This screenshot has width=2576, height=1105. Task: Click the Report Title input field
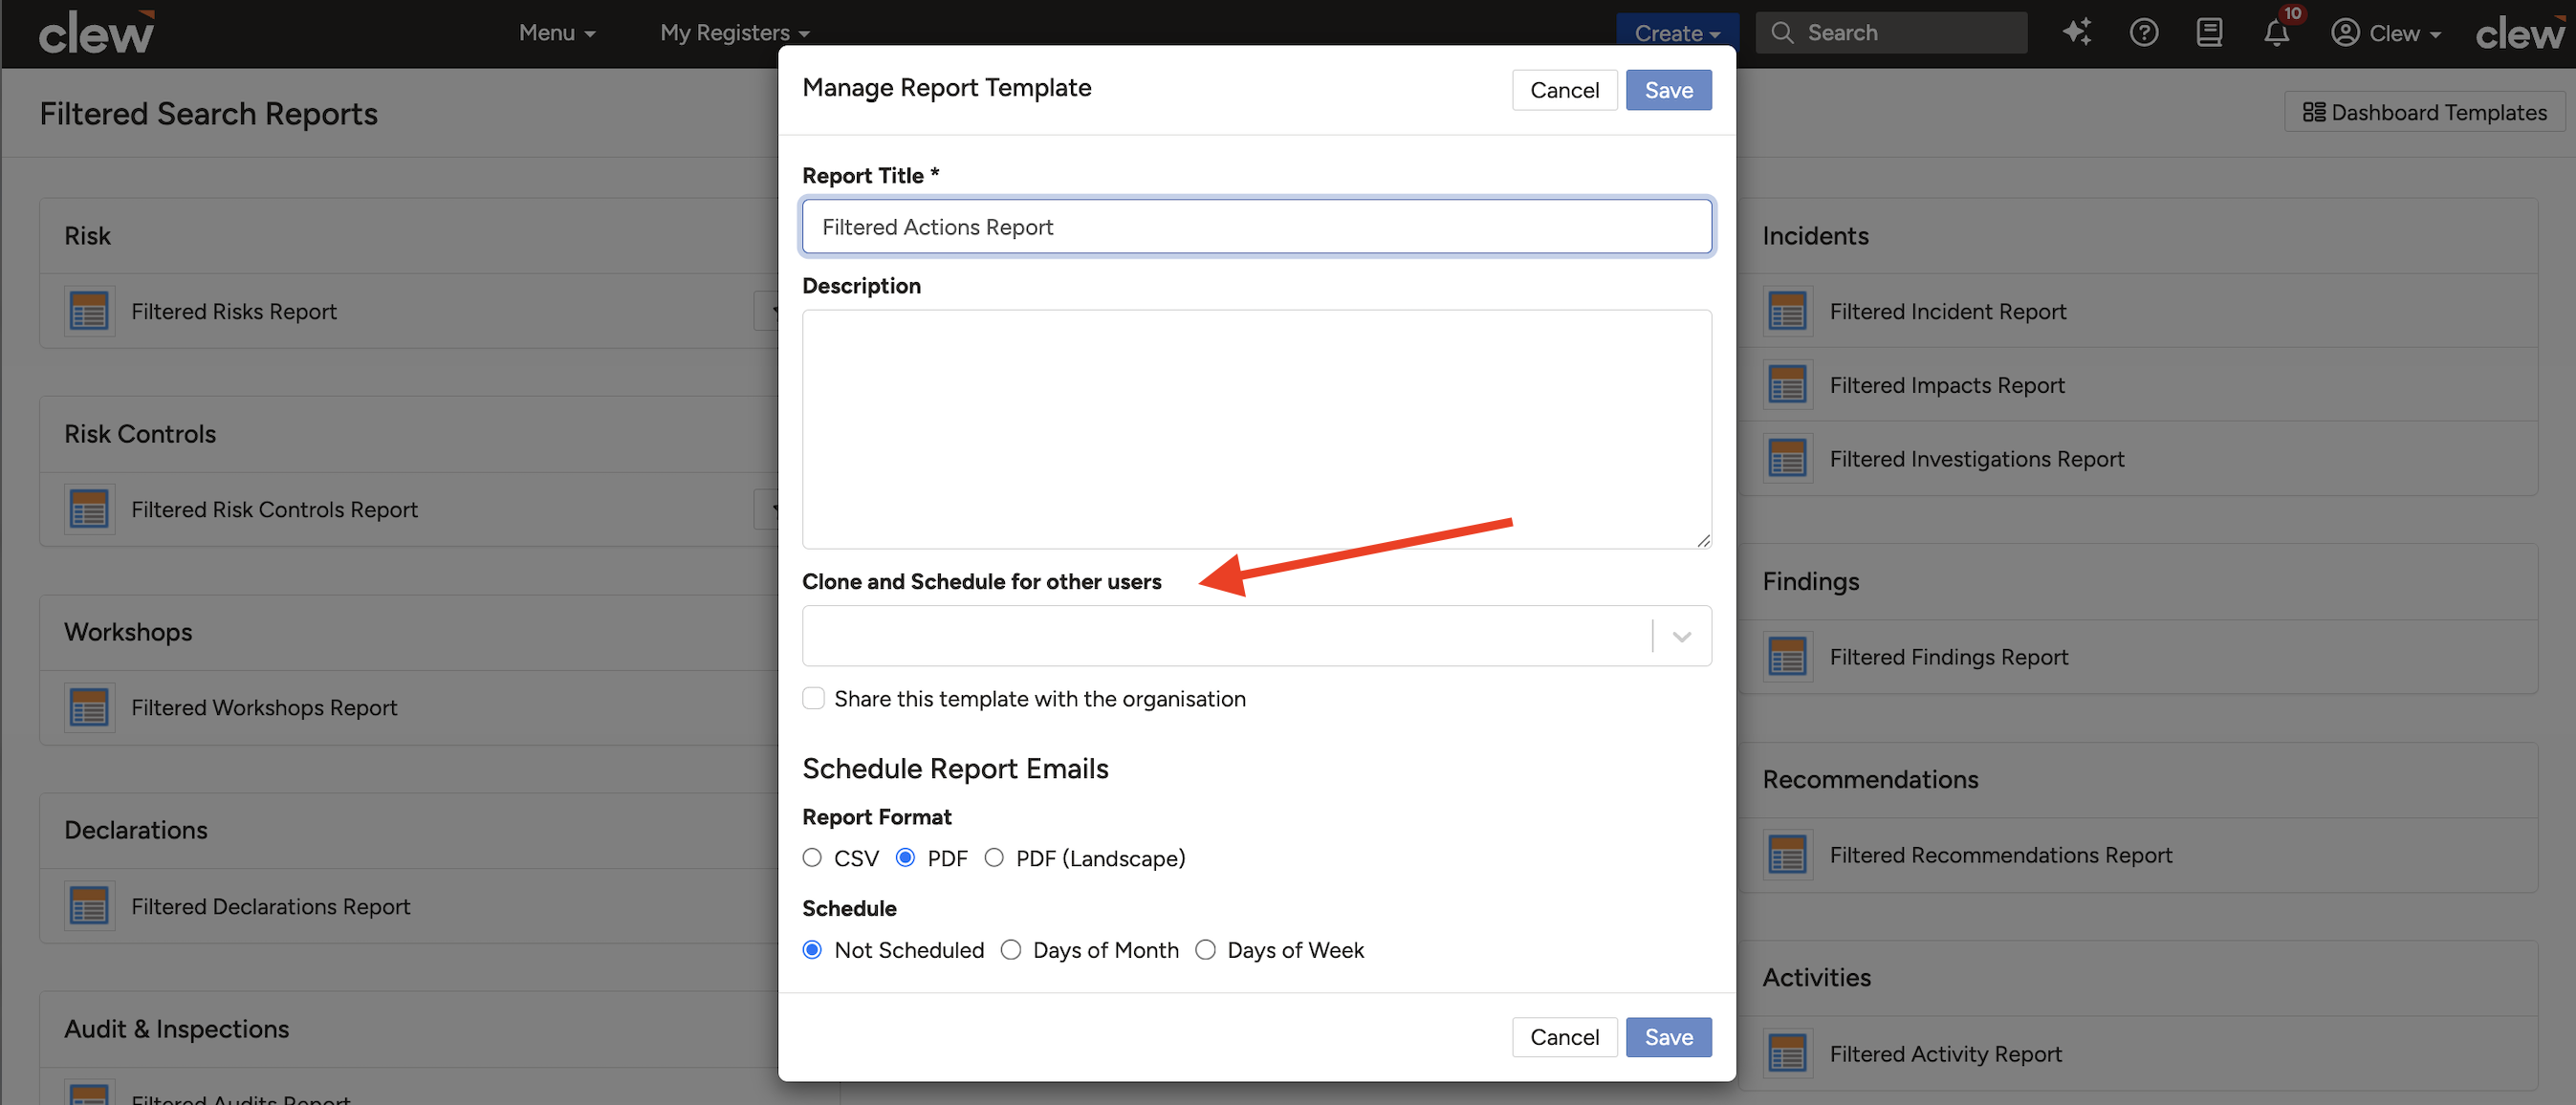point(1256,226)
